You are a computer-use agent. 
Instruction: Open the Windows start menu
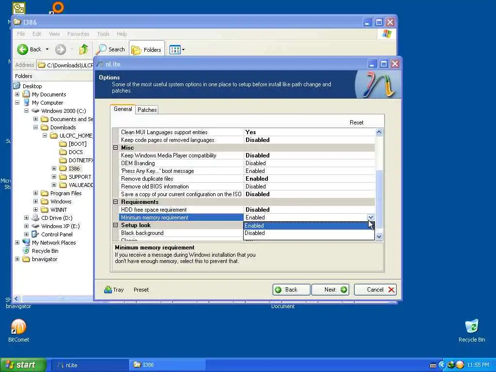coord(23,365)
